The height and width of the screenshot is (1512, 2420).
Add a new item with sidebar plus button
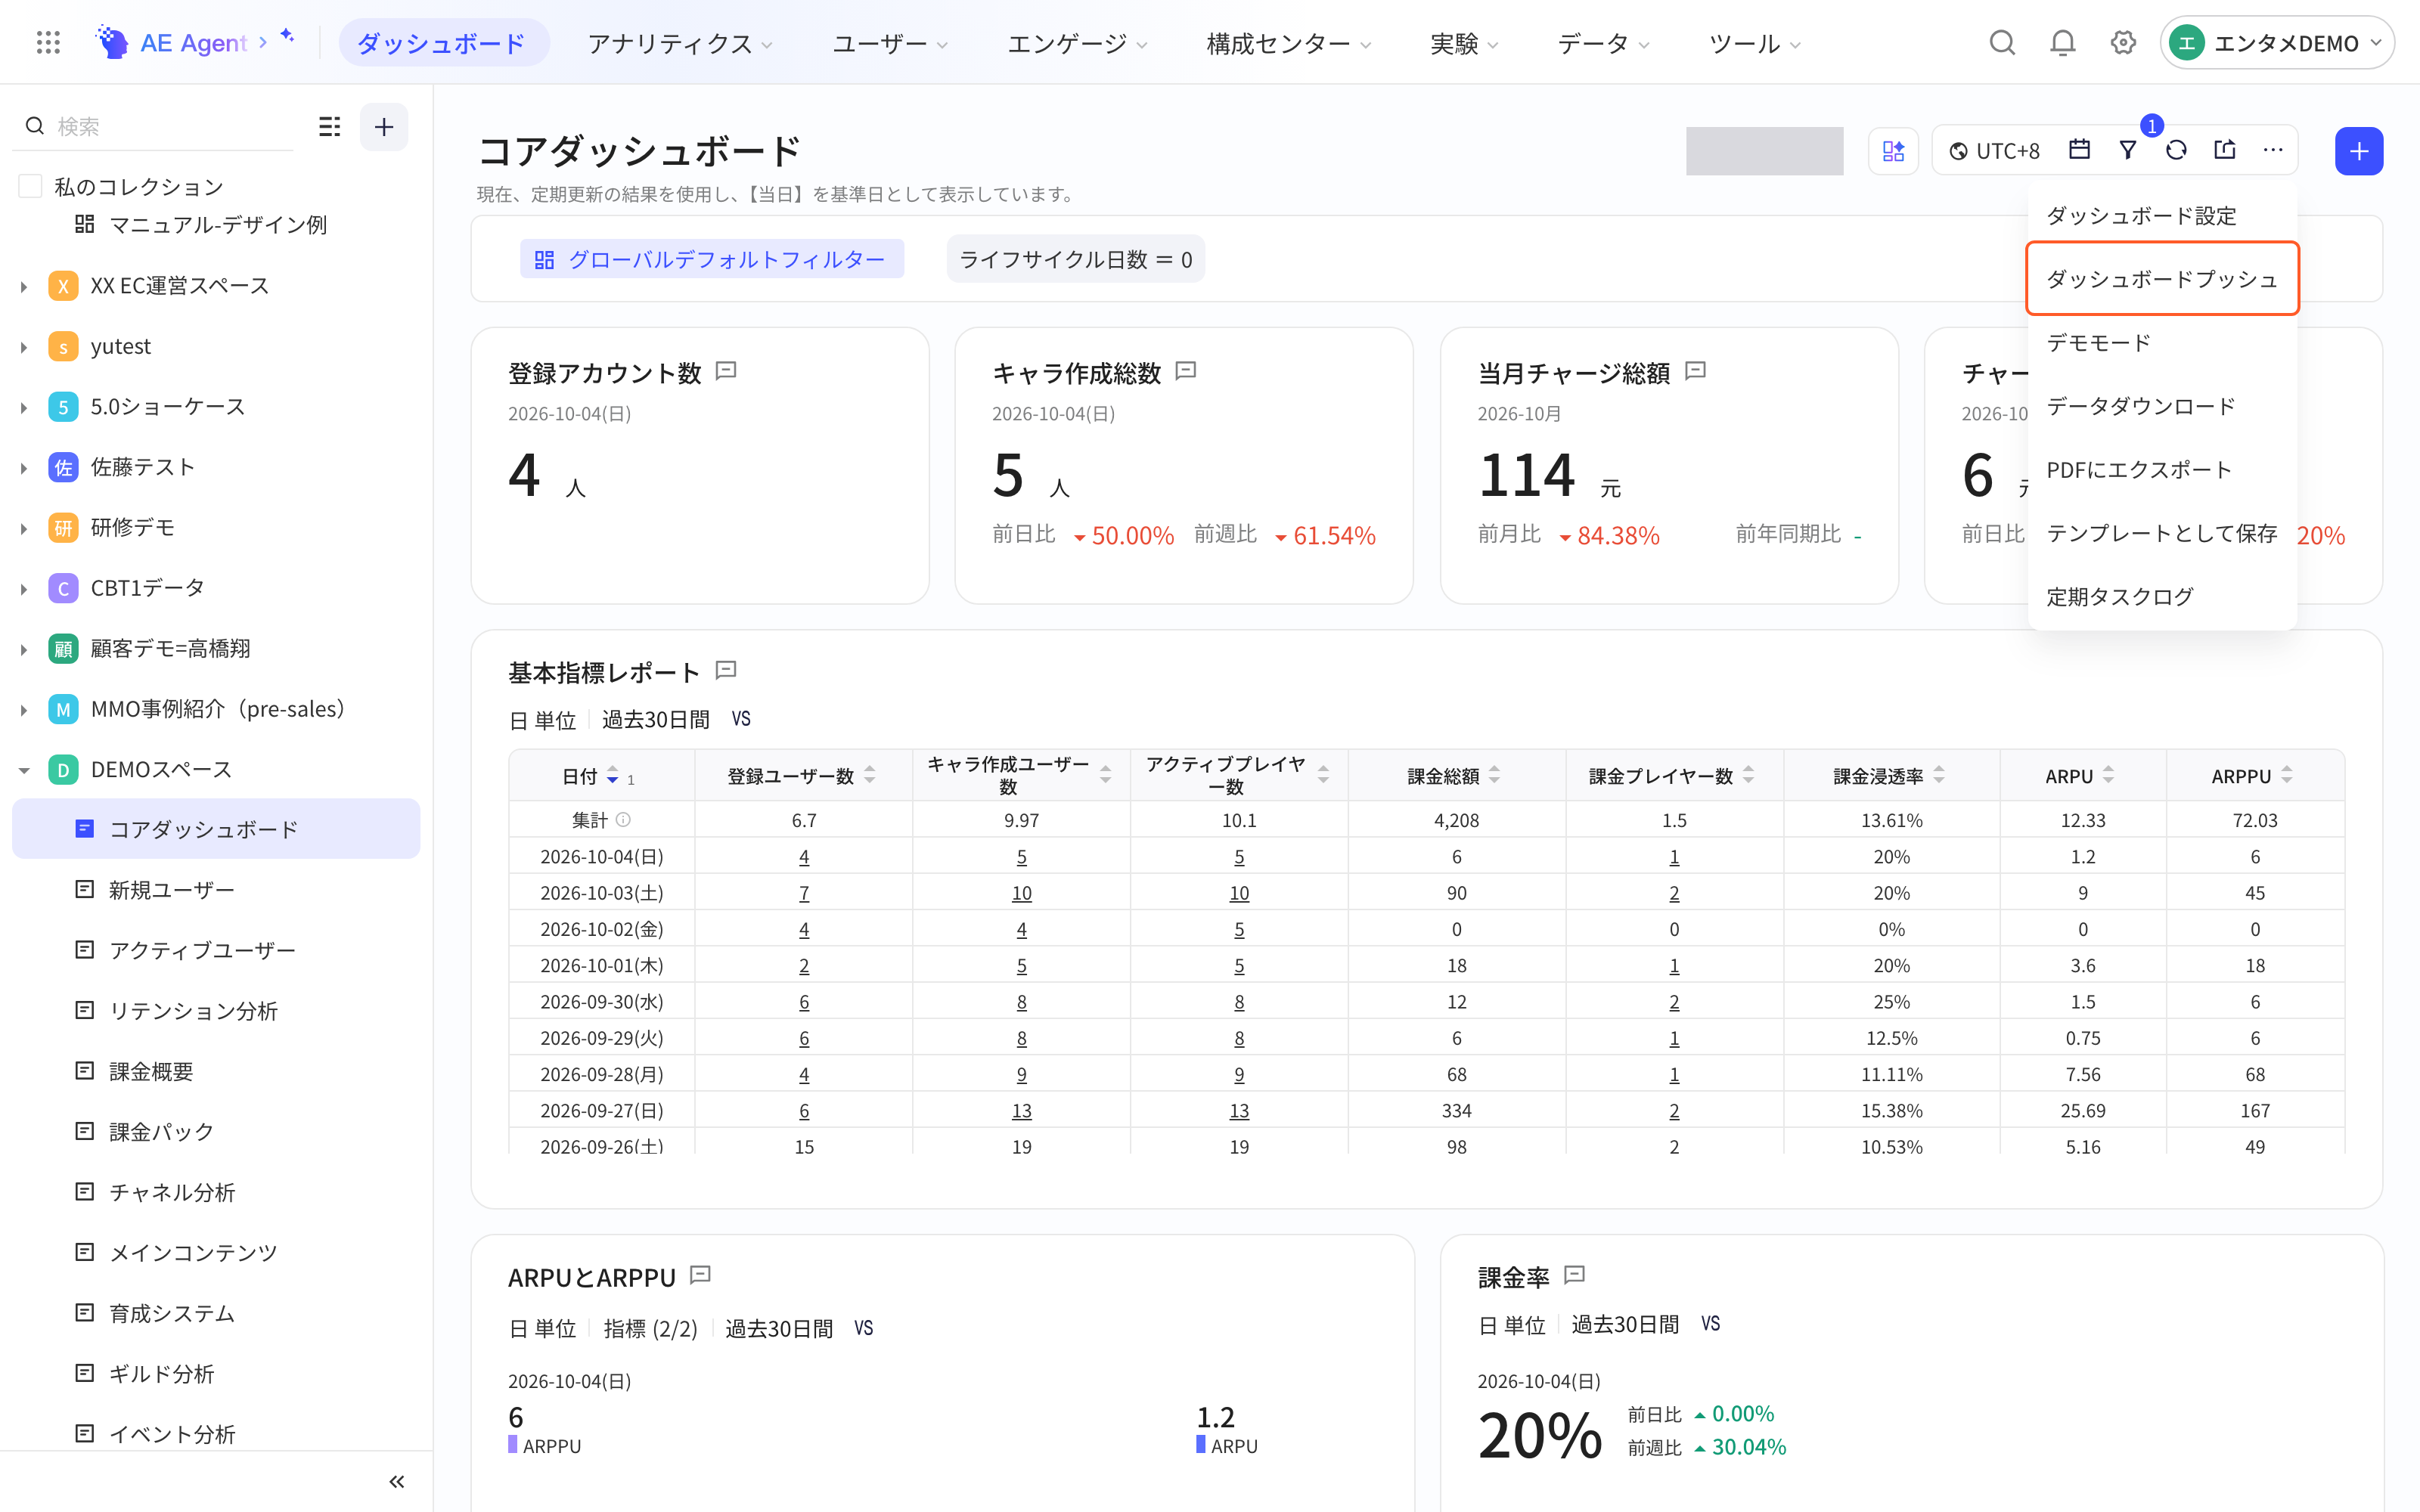click(x=384, y=127)
